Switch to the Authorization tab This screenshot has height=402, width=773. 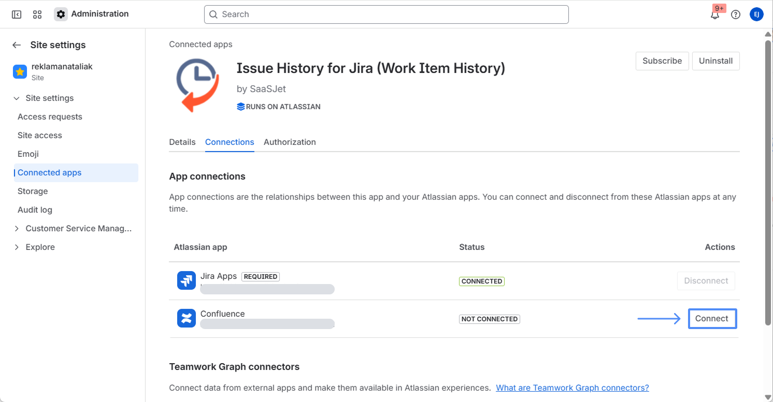pyautogui.click(x=290, y=142)
